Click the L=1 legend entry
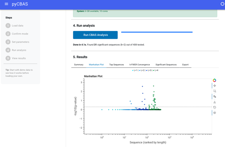 pos(135,70)
